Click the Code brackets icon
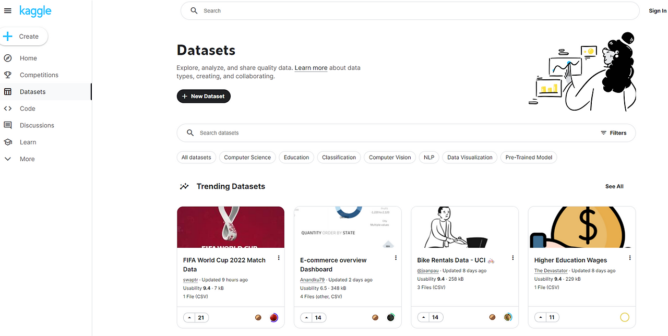 click(8, 109)
